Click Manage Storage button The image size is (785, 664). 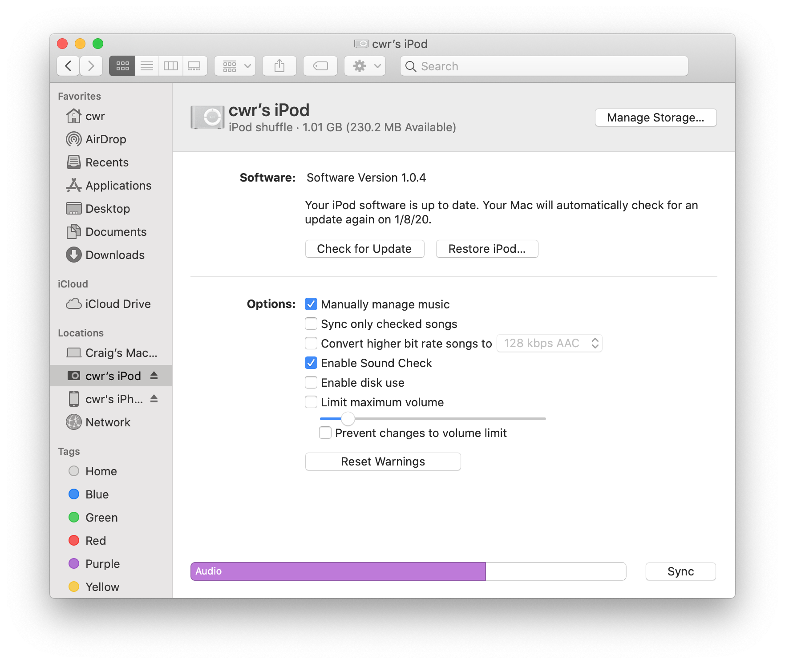656,117
